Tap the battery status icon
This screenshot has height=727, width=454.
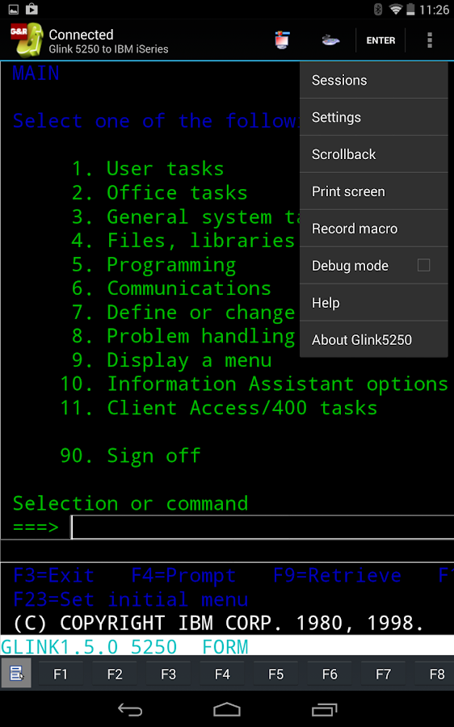click(410, 9)
